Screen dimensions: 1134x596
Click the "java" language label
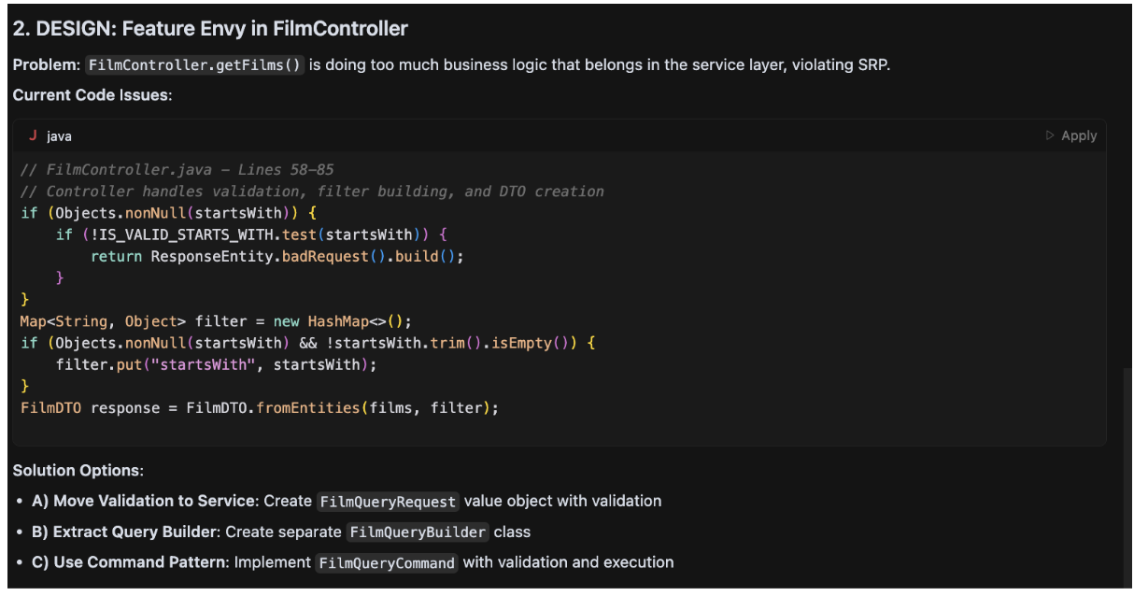pyautogui.click(x=59, y=136)
